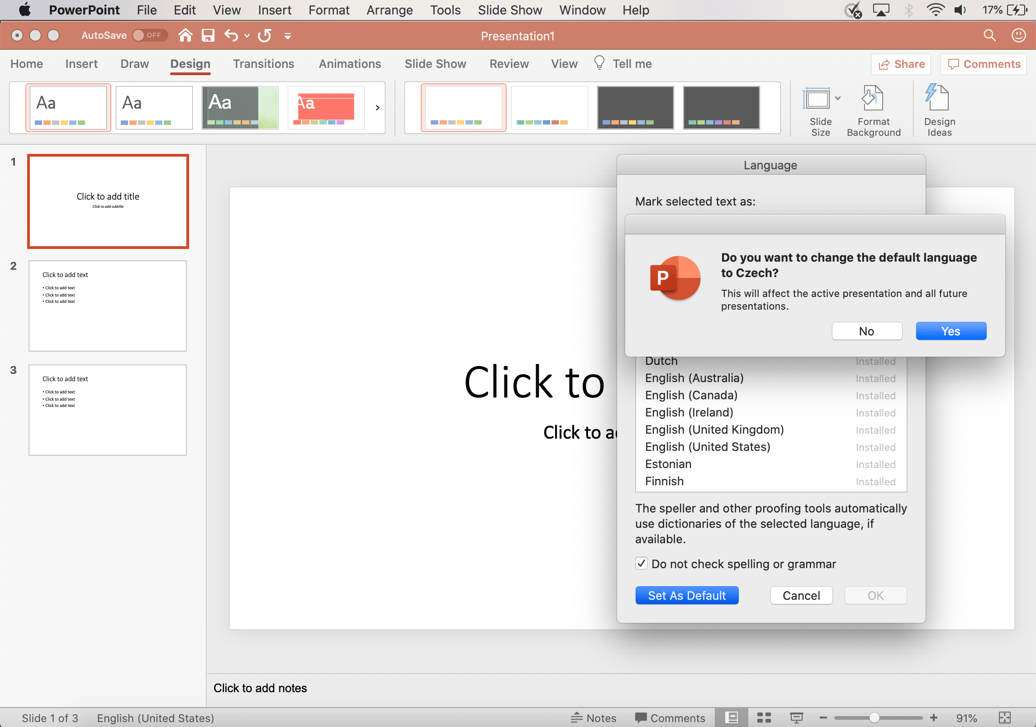
Task: Confirm with the Yes button
Action: pyautogui.click(x=950, y=331)
